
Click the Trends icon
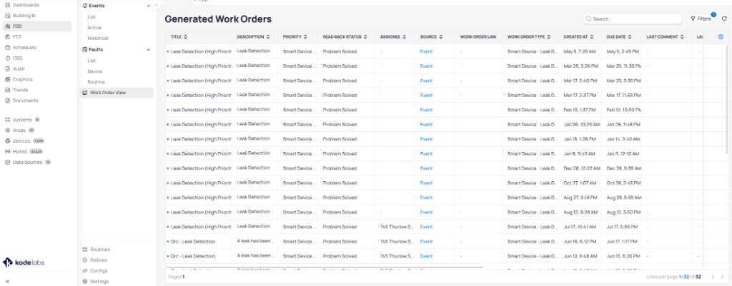[7, 90]
